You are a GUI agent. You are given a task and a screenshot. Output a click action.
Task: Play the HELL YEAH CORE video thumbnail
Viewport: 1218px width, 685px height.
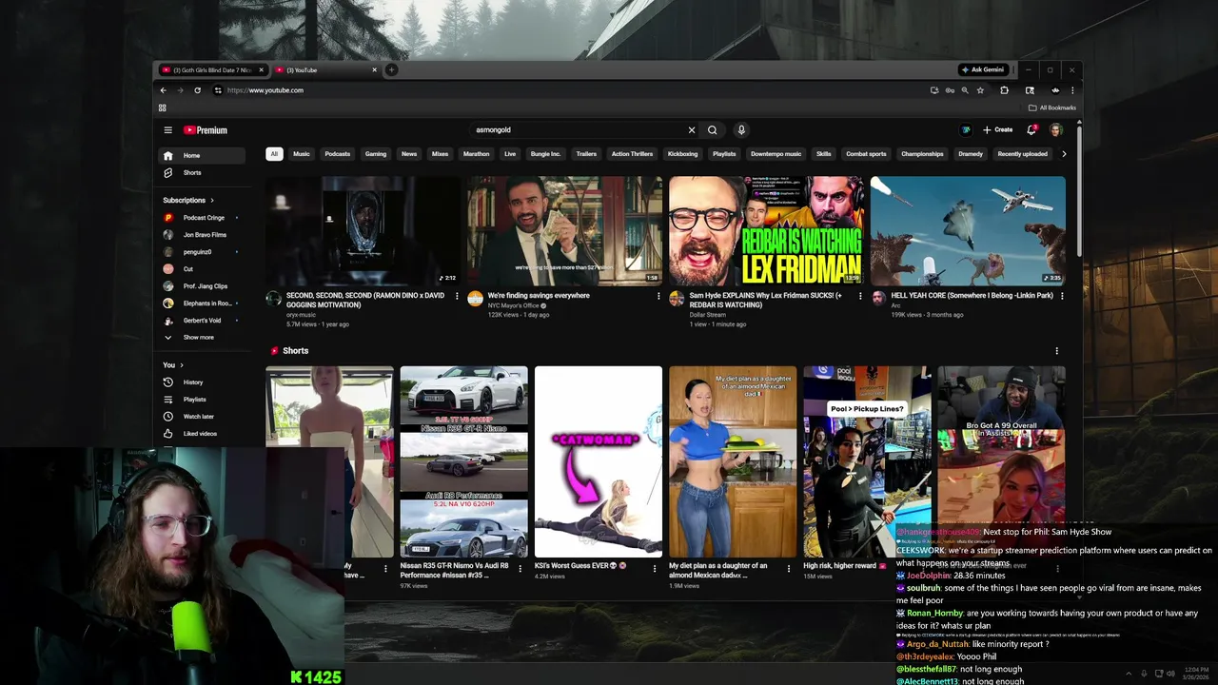coord(968,231)
